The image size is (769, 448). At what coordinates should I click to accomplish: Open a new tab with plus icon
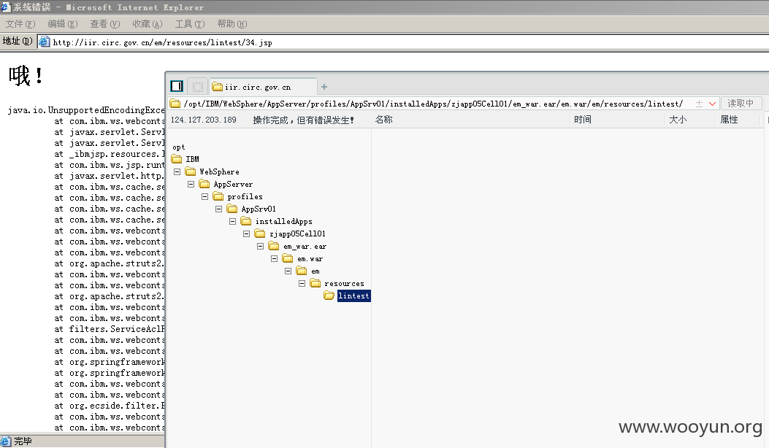click(324, 88)
